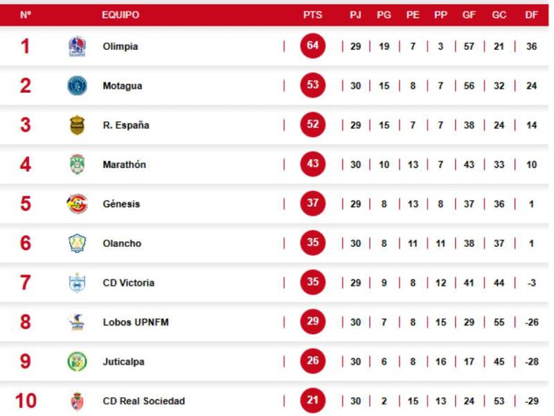Open the Motagua team name link

[123, 86]
